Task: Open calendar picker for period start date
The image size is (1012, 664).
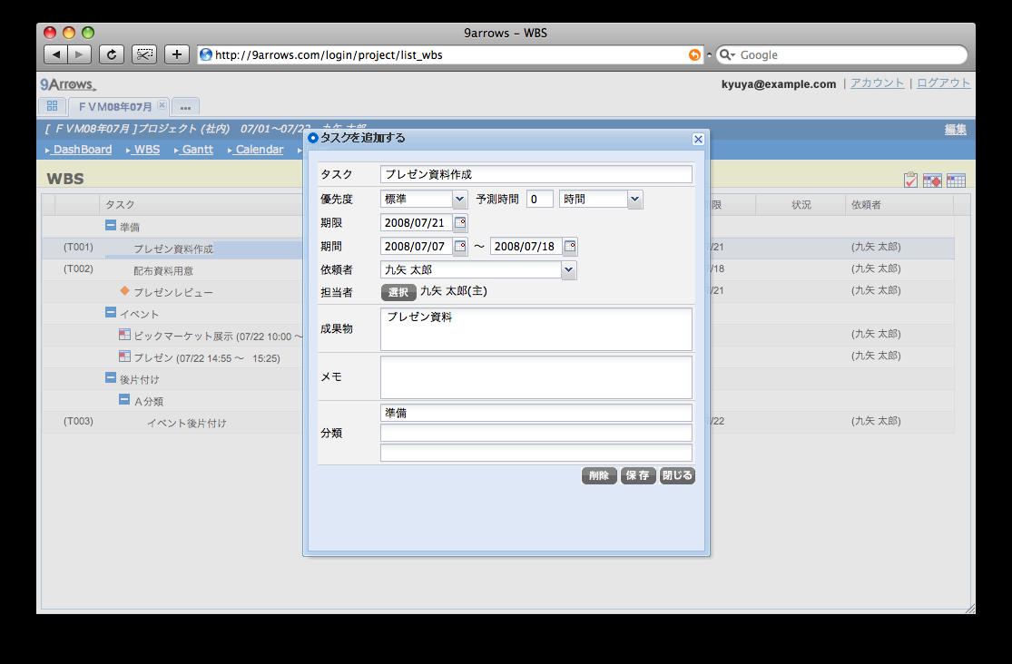Action: (x=460, y=246)
